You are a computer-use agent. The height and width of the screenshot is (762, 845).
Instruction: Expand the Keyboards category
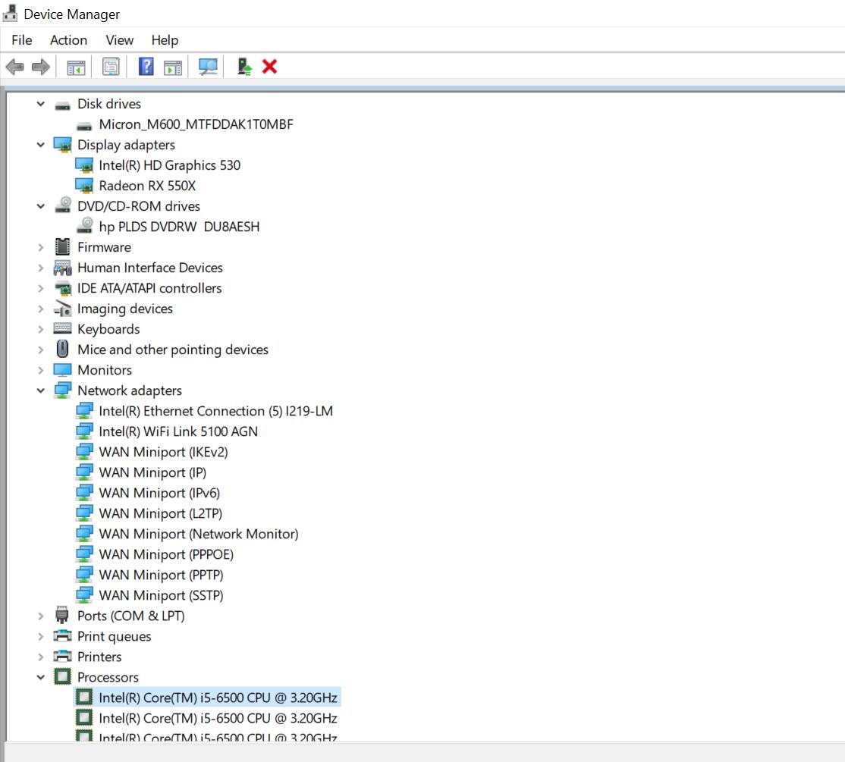click(41, 328)
